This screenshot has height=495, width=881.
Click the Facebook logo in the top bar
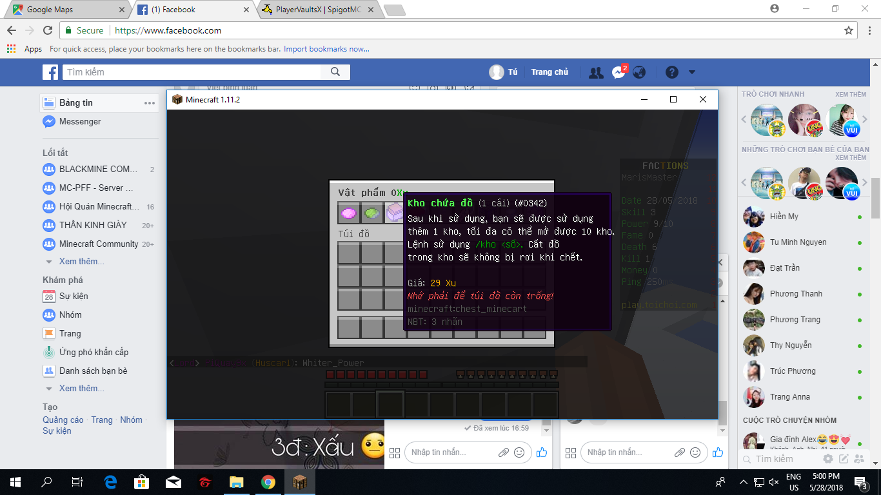coord(50,72)
